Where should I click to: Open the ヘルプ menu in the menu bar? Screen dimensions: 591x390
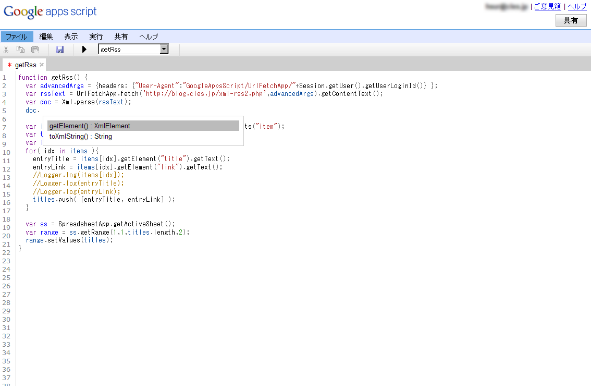148,36
